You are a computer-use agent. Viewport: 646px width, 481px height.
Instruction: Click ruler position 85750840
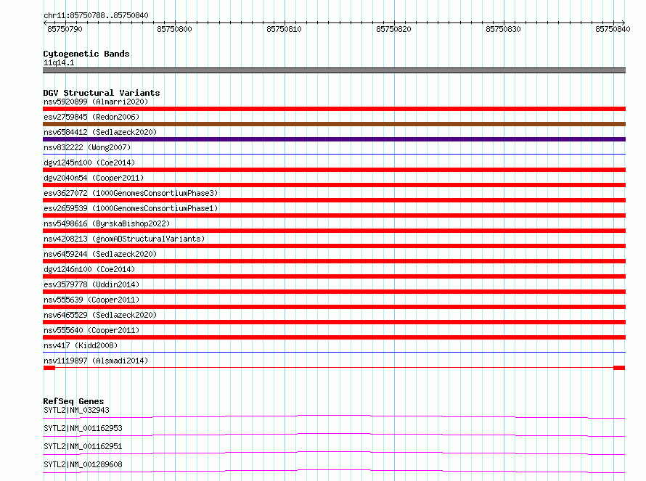click(613, 29)
